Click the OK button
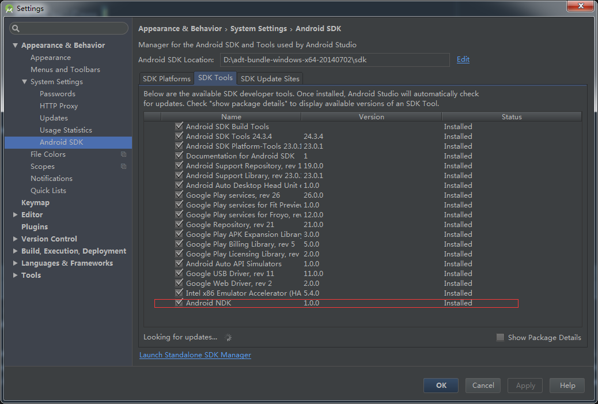Screen dimensions: 598x404 (441, 386)
